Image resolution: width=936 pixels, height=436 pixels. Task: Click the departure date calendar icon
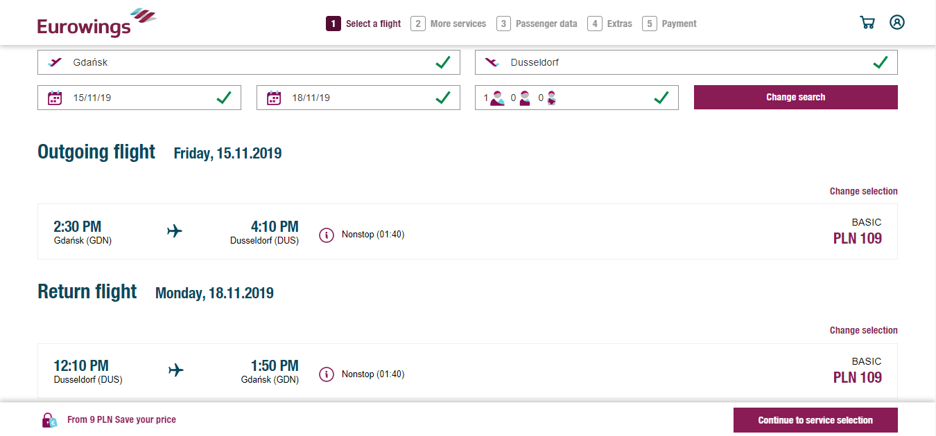[55, 98]
